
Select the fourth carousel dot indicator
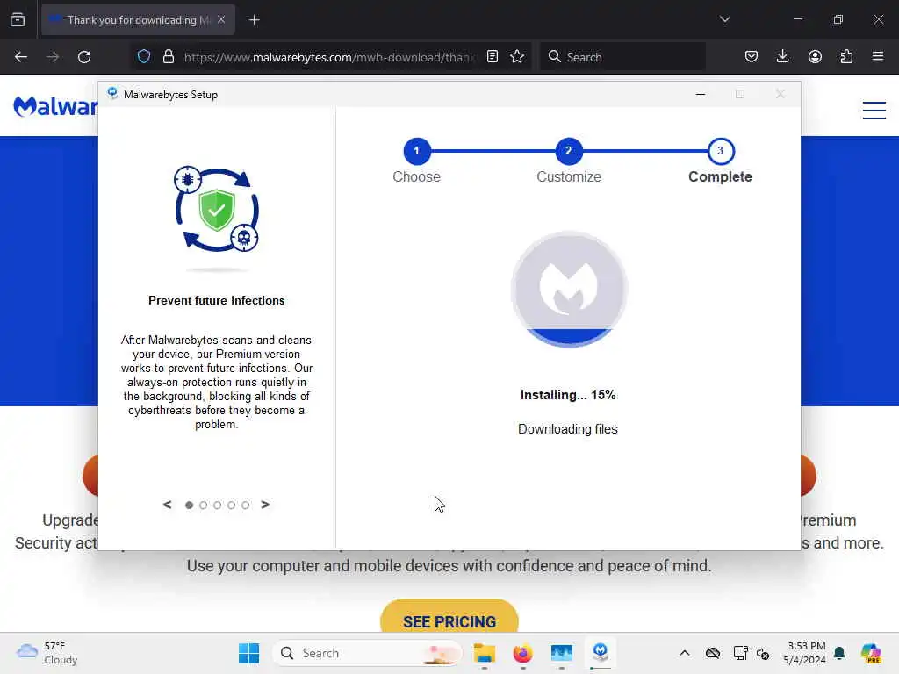[x=231, y=505]
